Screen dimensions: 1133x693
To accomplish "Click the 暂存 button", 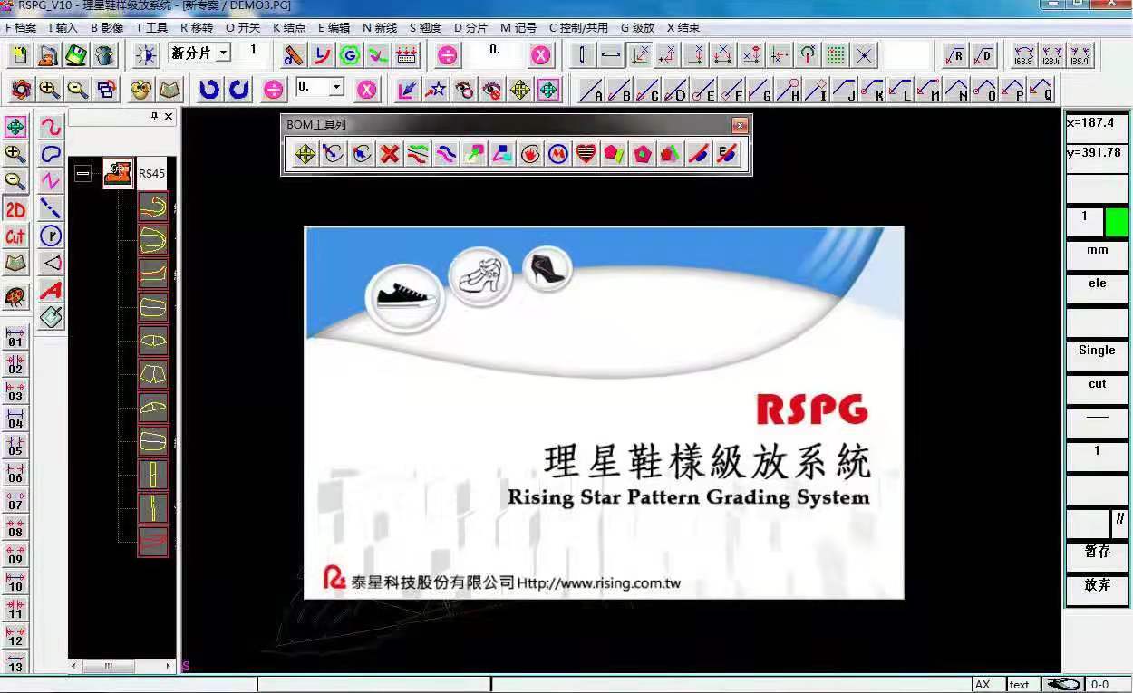I will (1097, 556).
